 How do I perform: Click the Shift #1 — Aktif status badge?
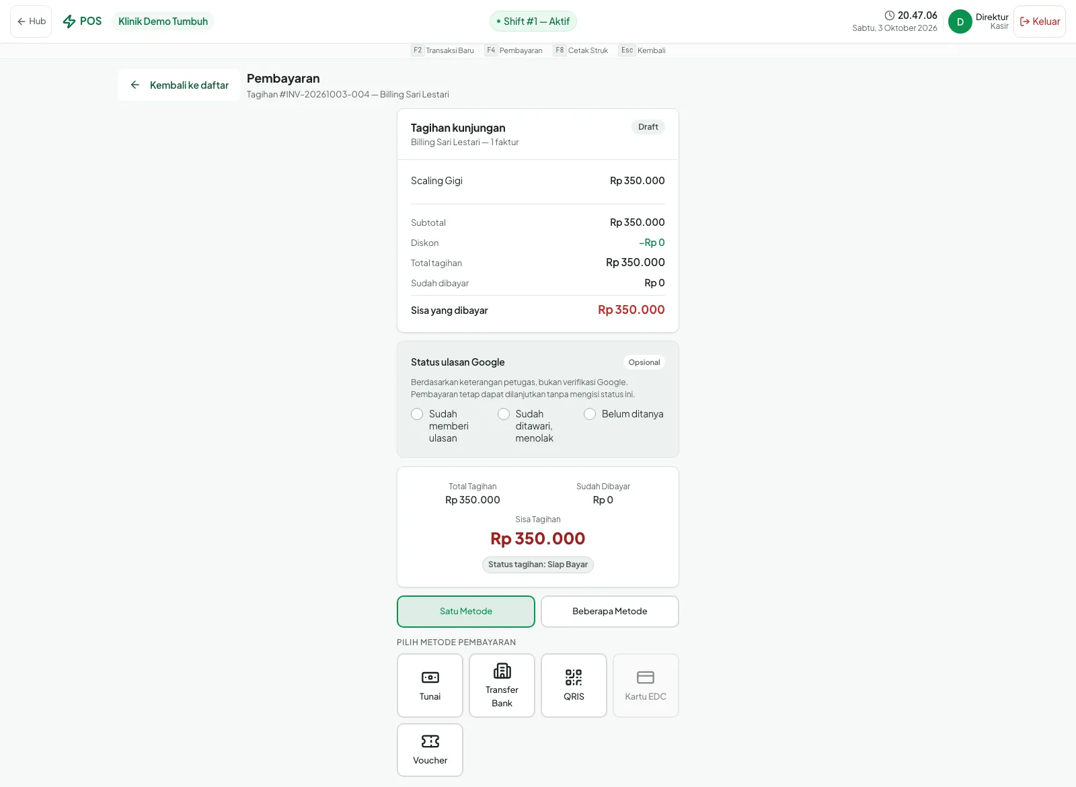pos(533,22)
